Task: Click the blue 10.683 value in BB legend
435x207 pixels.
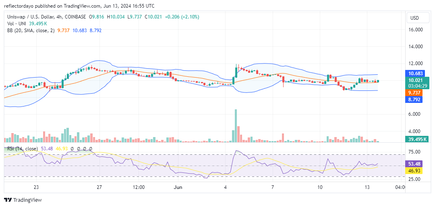Action: pyautogui.click(x=79, y=30)
